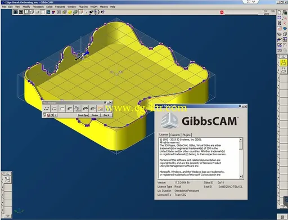Select the orange surface flow process icon
This screenshot has height=220, width=288.
point(100,109)
